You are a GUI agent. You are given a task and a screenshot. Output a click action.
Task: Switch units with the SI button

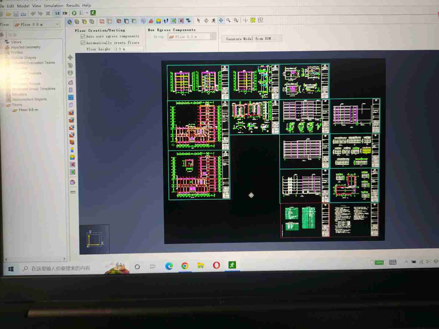57,13
